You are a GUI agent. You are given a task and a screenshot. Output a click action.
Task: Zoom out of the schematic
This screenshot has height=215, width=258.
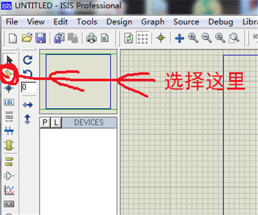coord(206,38)
